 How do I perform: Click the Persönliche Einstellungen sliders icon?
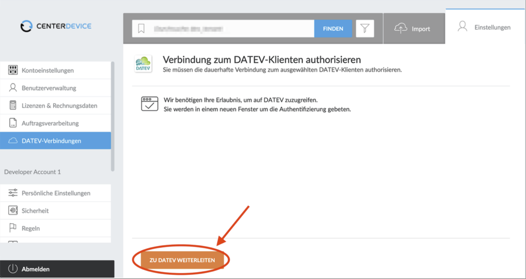(x=13, y=193)
